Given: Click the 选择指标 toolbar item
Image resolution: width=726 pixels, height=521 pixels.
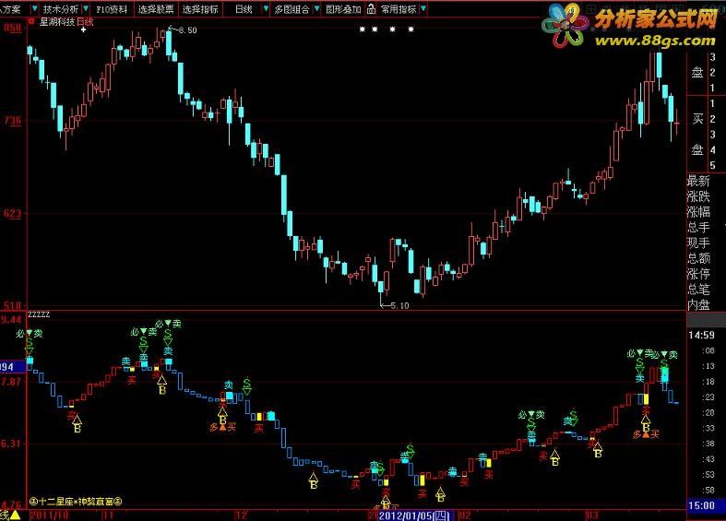Looking at the screenshot, I should coord(200,9).
